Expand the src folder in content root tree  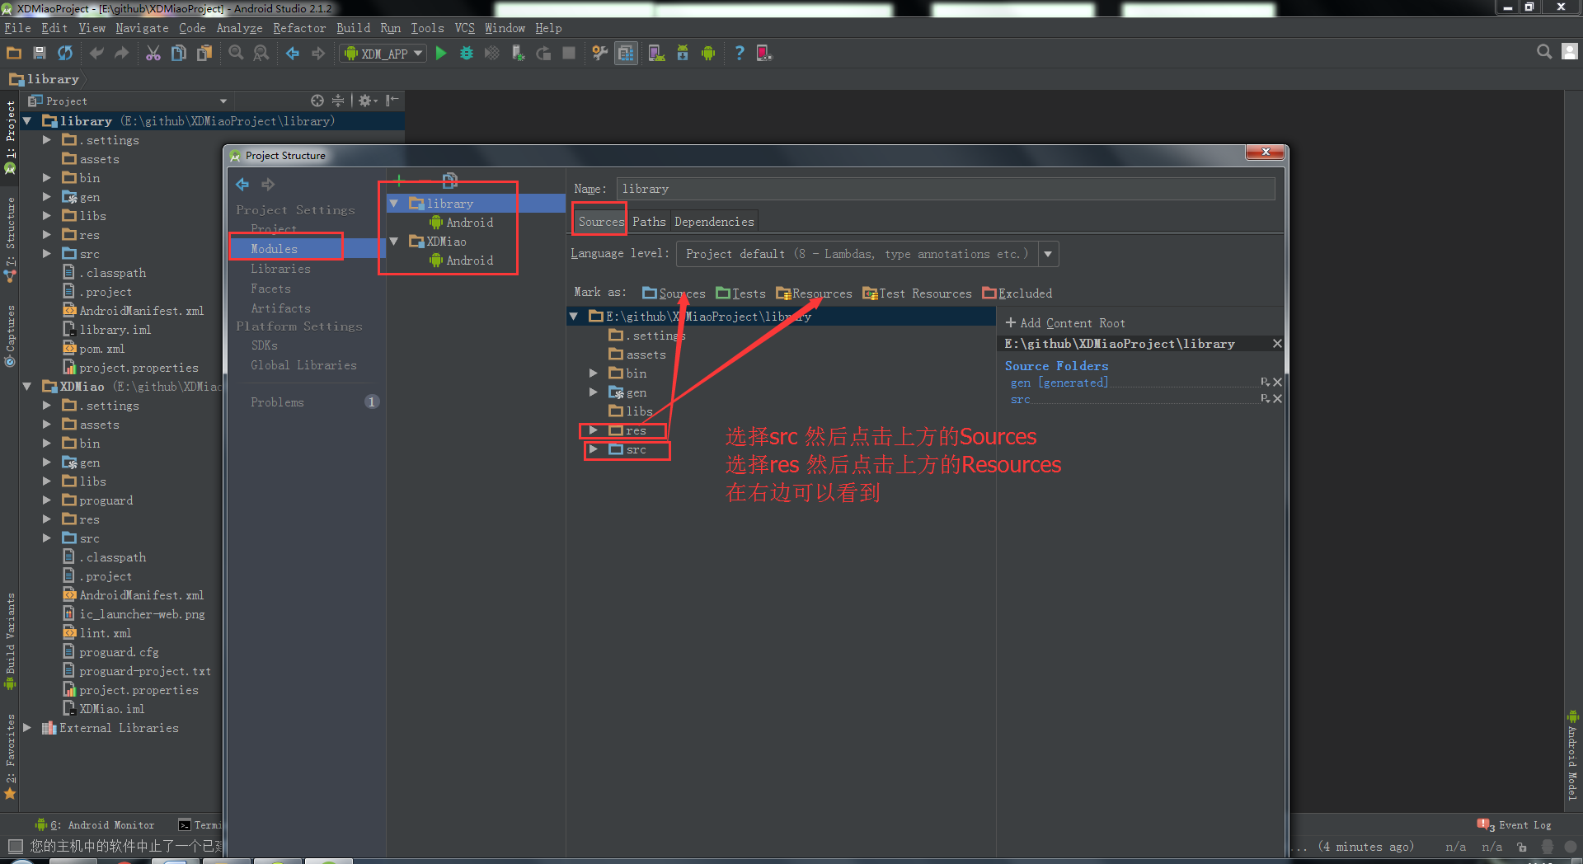tap(593, 449)
